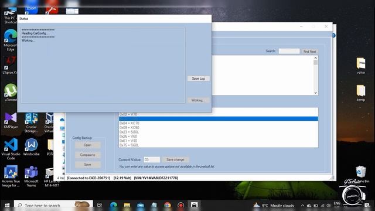Show hidden system tray icons
375x211 pixels.
coord(302,206)
